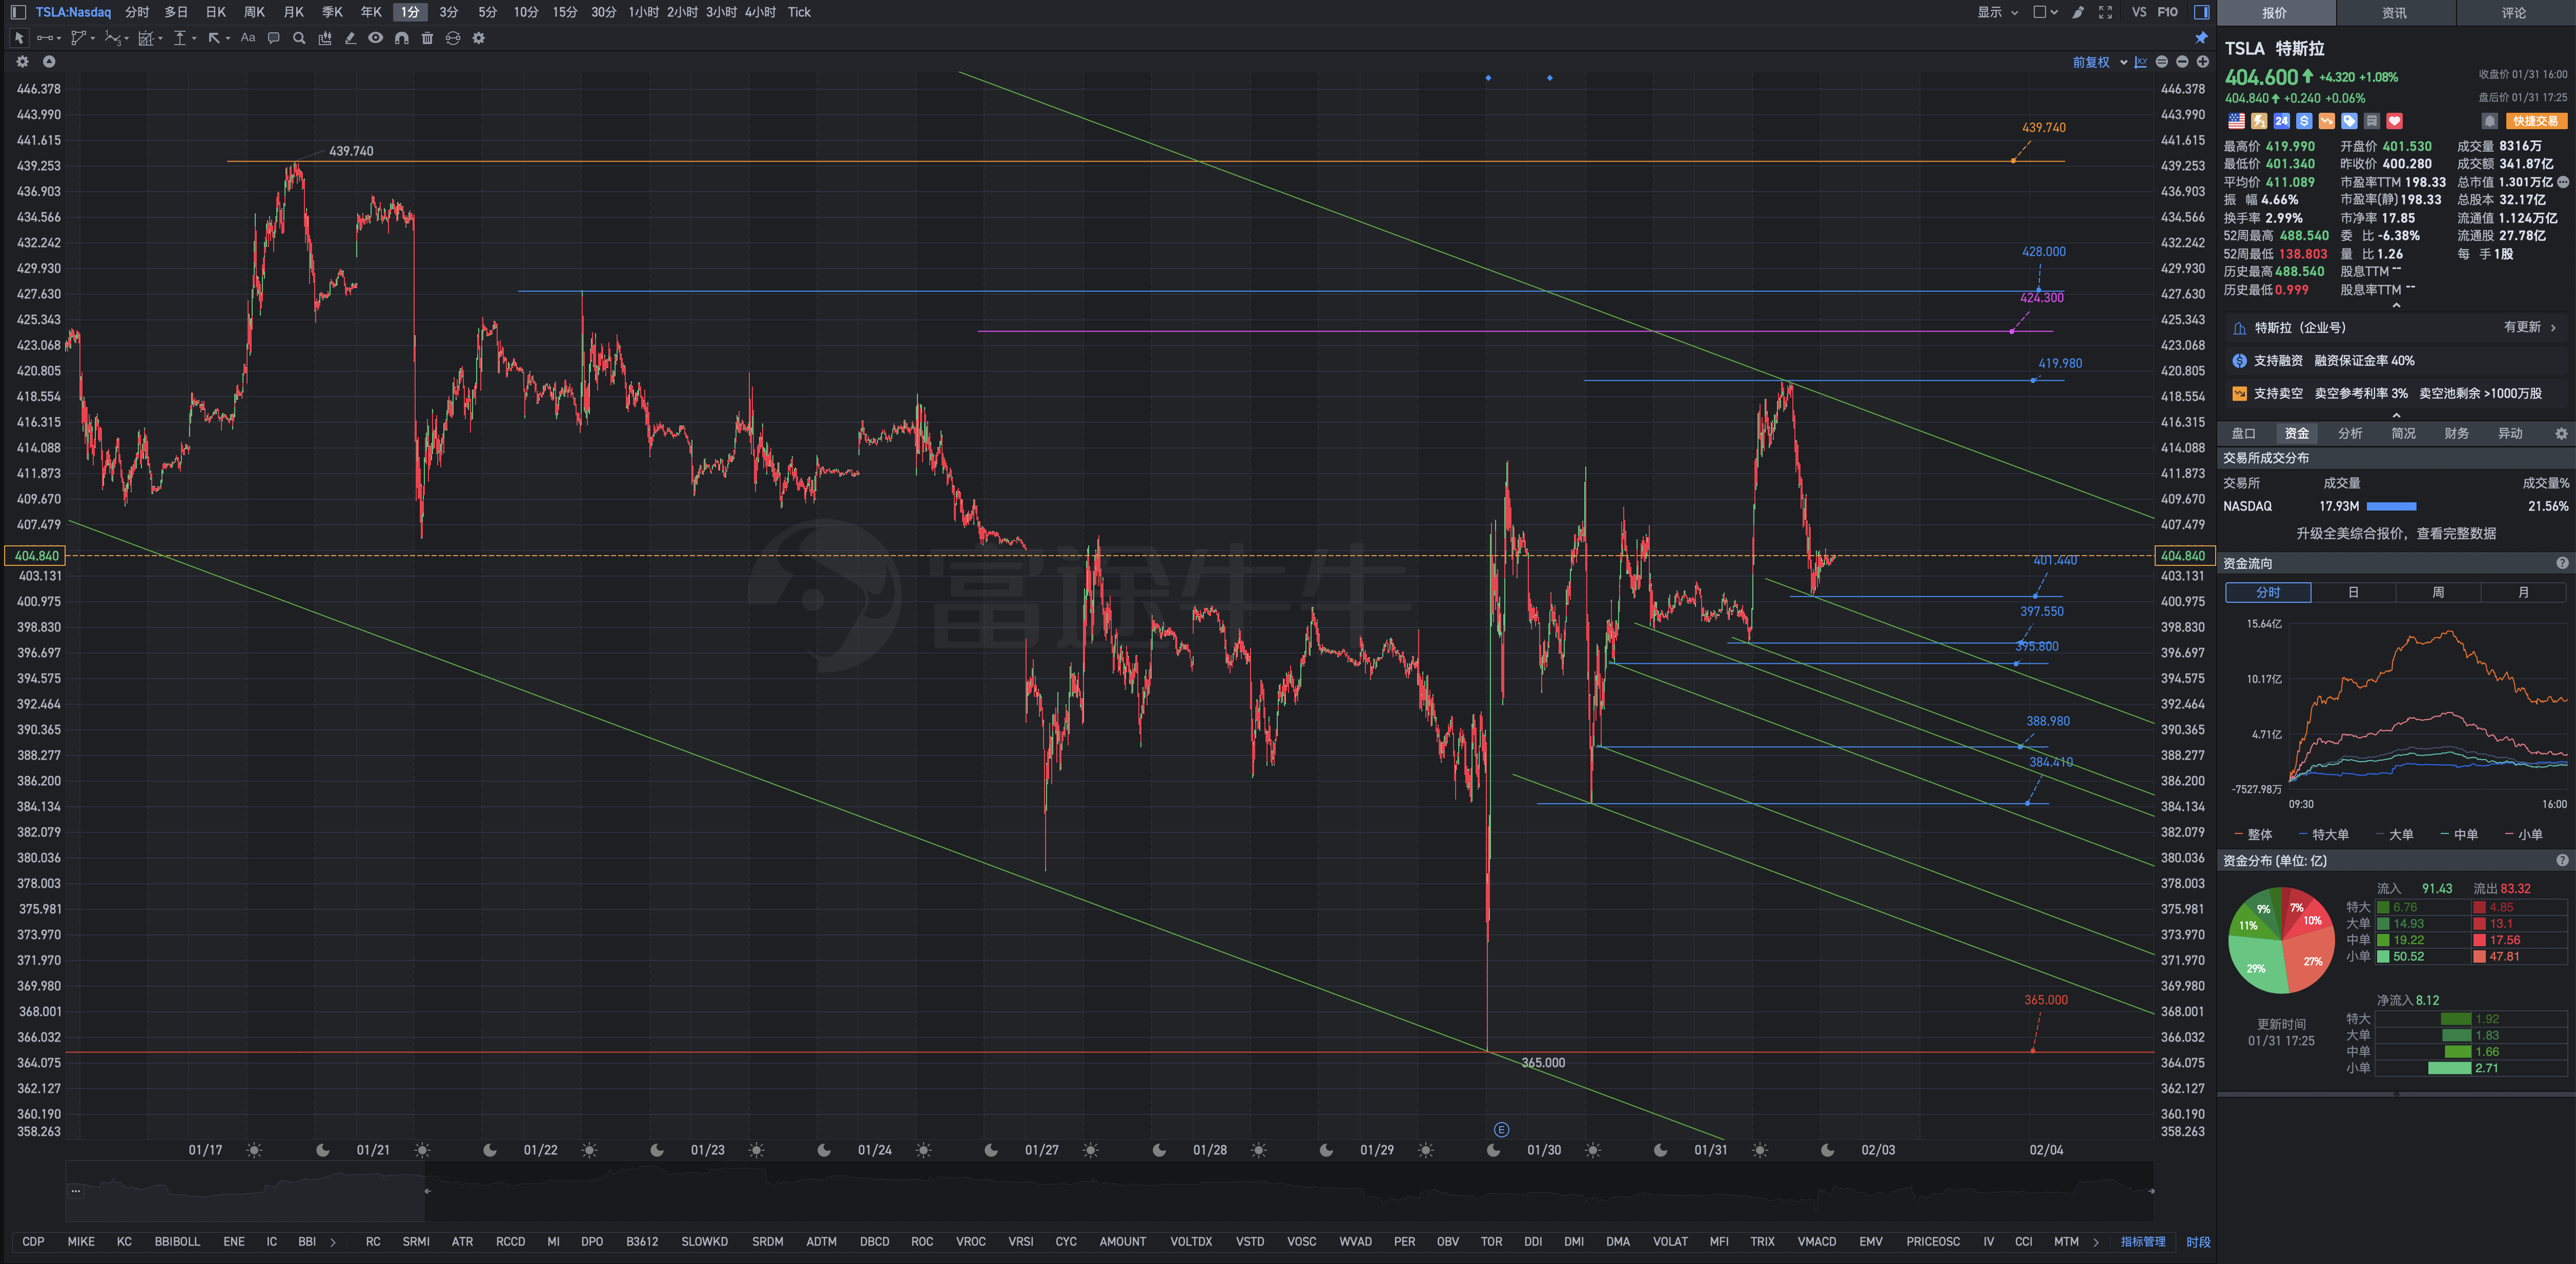The image size is (2576, 1264).
Task: Click the chart navigator left handle
Action: coord(427,1191)
